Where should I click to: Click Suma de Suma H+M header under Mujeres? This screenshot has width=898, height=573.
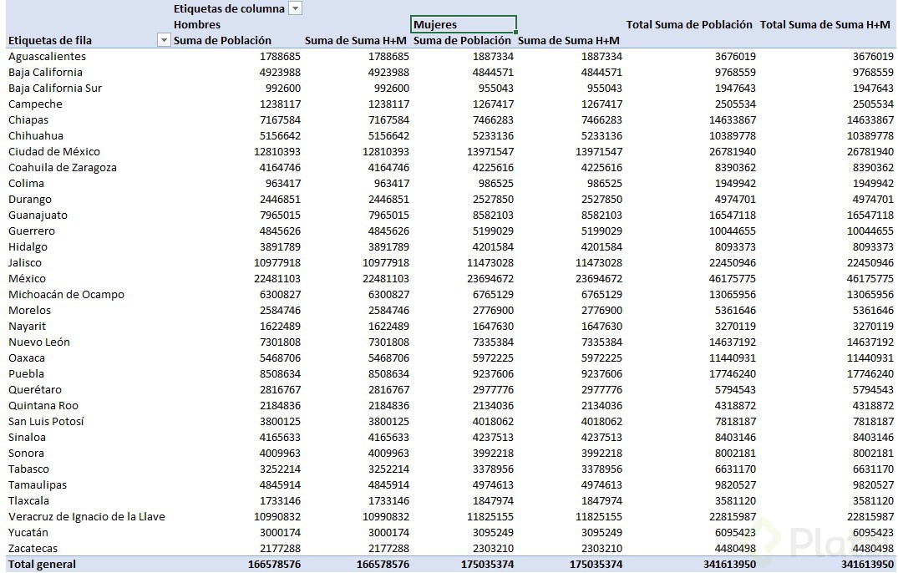569,41
